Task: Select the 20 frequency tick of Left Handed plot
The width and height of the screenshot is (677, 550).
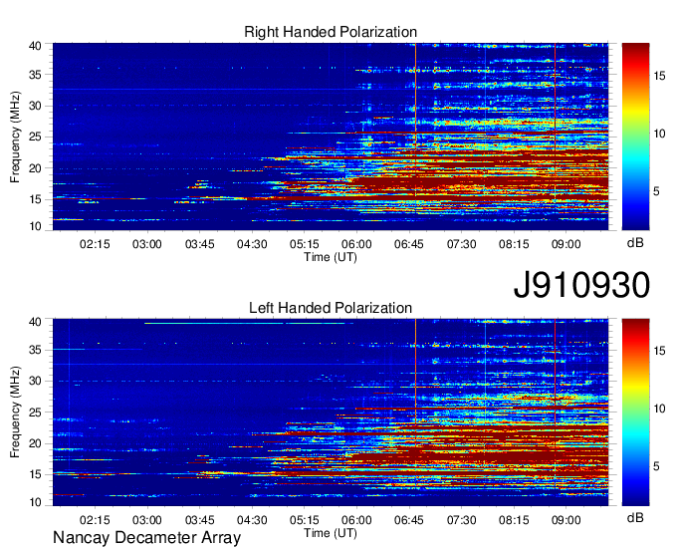Action: pos(35,443)
